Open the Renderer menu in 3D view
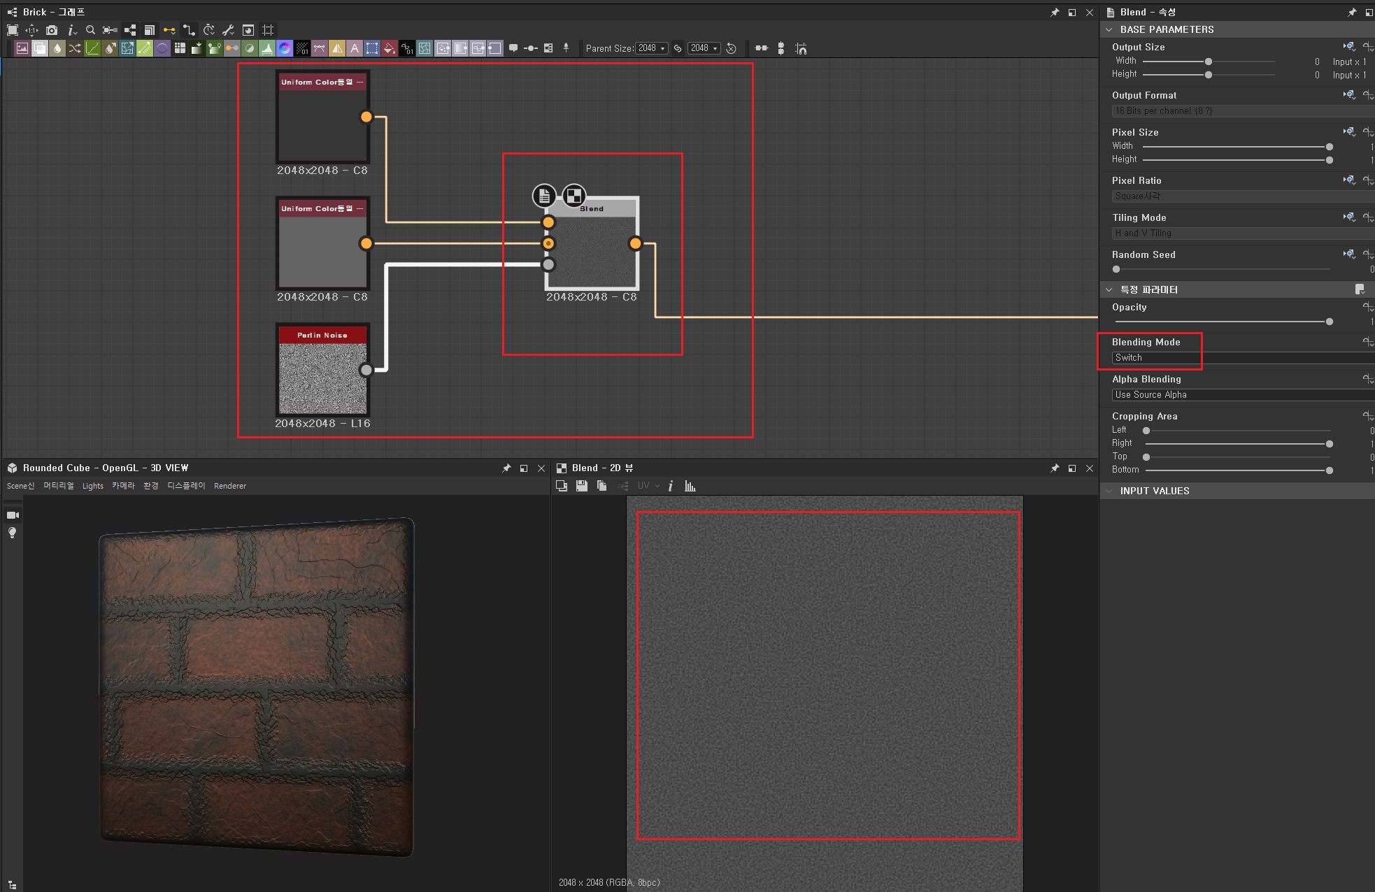 230,486
